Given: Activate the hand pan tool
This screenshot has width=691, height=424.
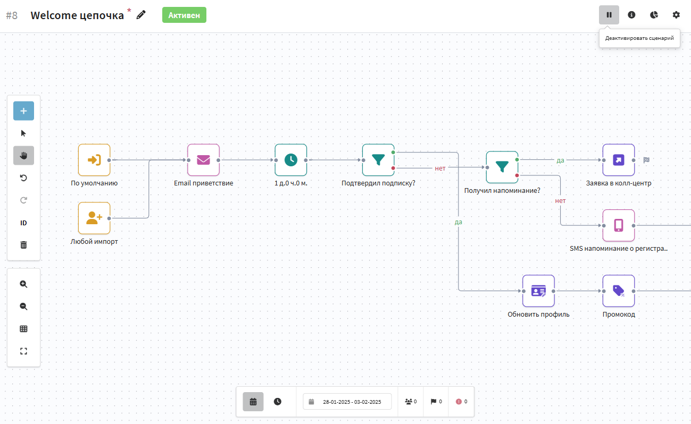Looking at the screenshot, I should [23, 156].
